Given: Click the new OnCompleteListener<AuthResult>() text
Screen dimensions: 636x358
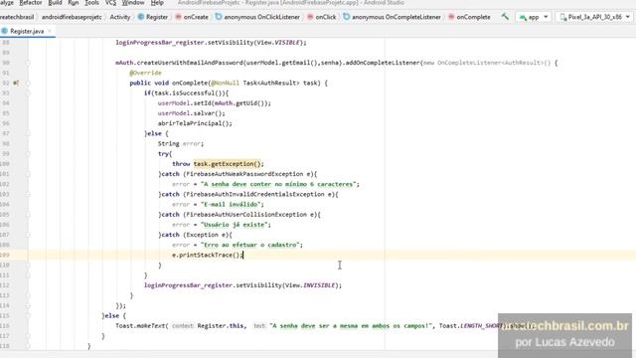Looking at the screenshot, I should click(x=487, y=63).
